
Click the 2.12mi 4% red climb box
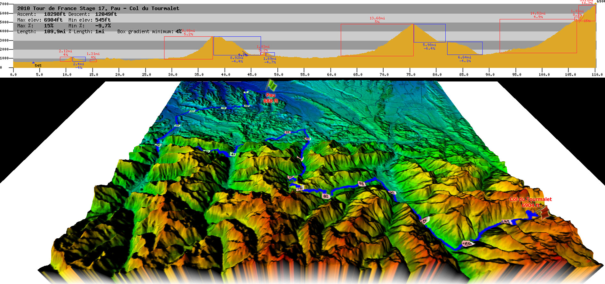[x=66, y=59]
